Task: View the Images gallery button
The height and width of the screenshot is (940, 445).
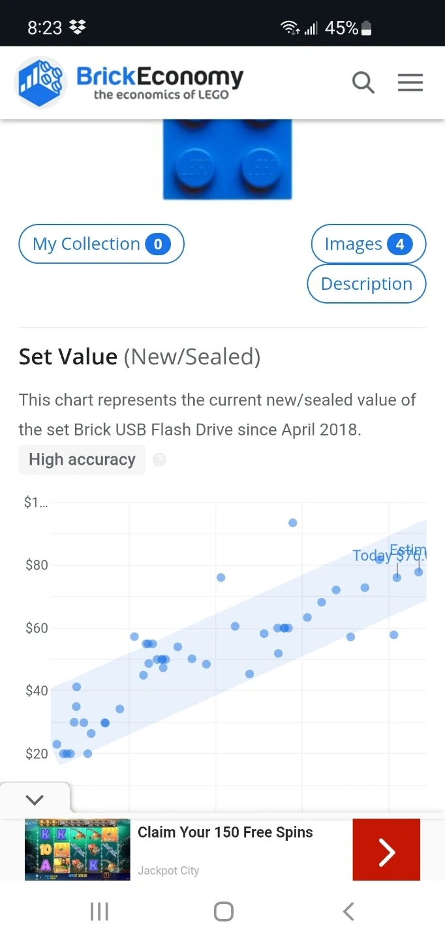Action: point(368,244)
